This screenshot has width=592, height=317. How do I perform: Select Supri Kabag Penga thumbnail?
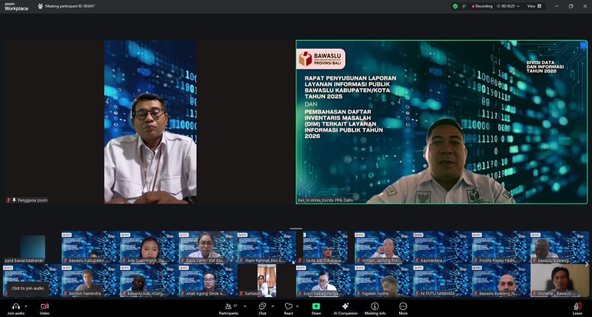[325, 280]
